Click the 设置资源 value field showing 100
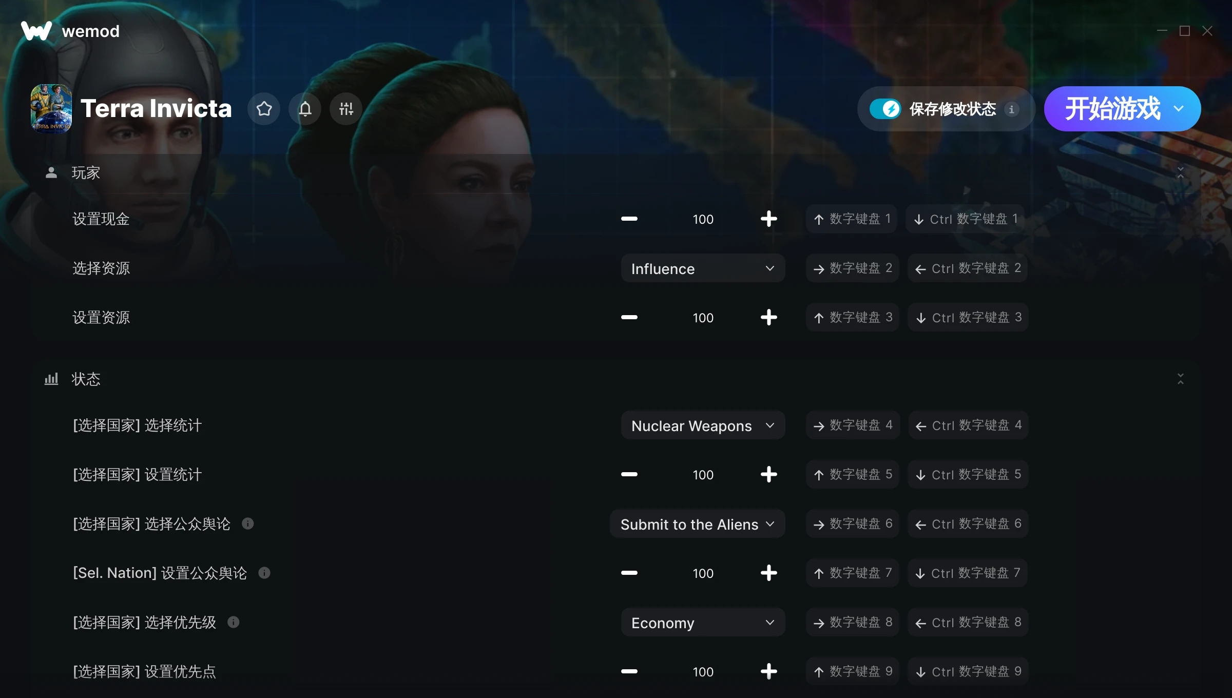Screen dimensions: 1232x698 (x=703, y=318)
